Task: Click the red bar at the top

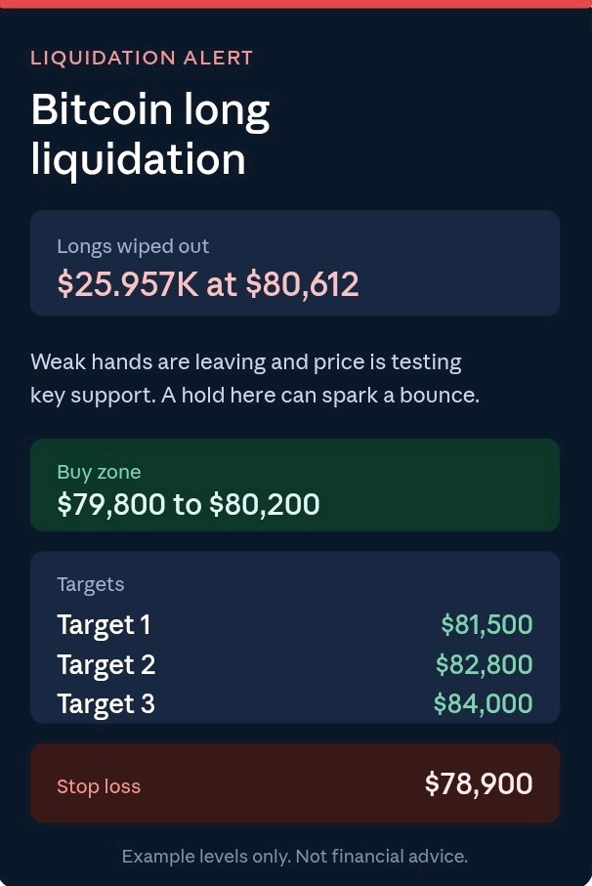Action: click(x=296, y=3)
